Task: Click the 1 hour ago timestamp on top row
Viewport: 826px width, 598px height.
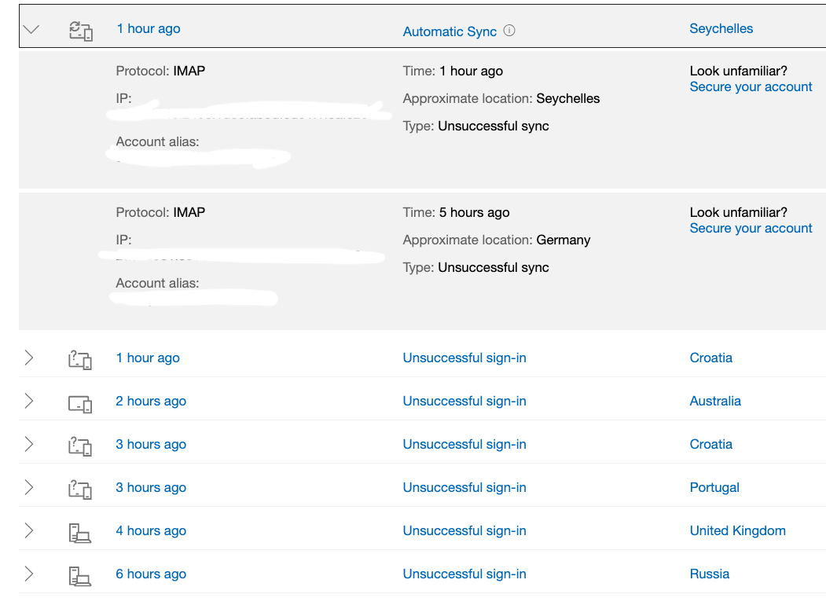Action: click(148, 28)
